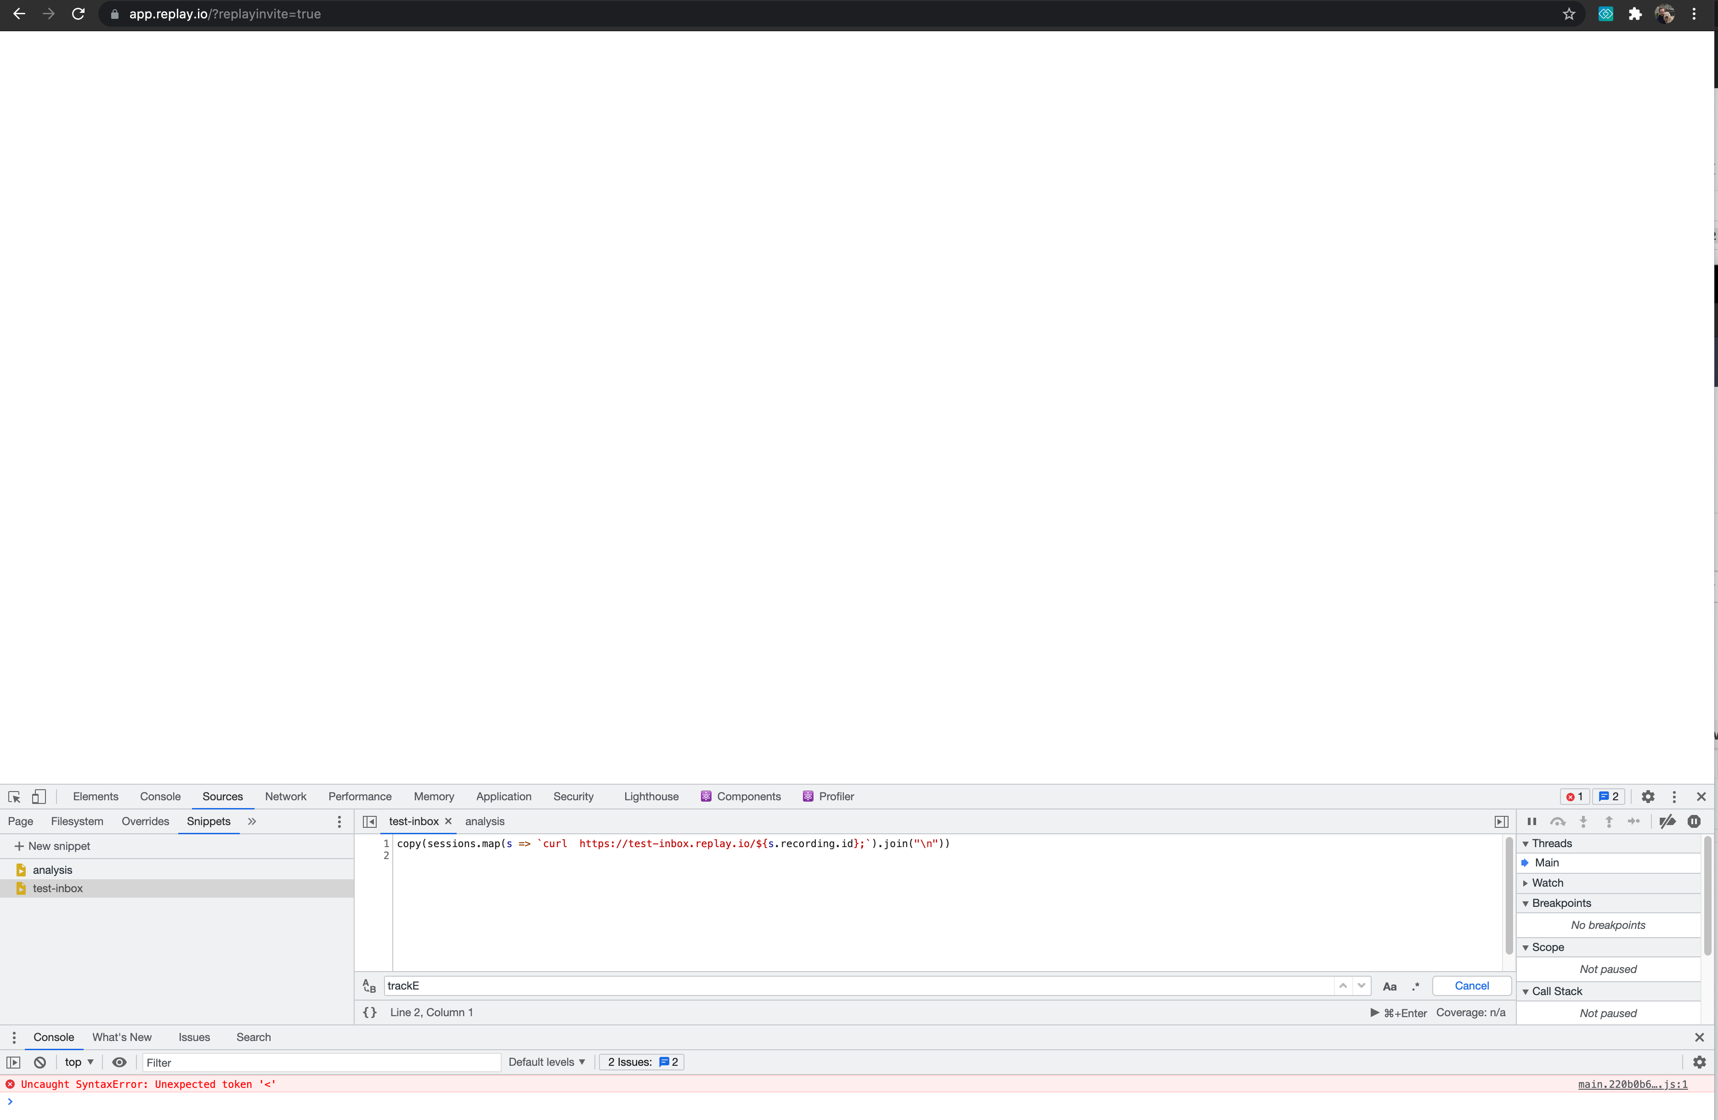Open the main.220b0b6 error source link
This screenshot has height=1120, width=1718.
(1633, 1085)
